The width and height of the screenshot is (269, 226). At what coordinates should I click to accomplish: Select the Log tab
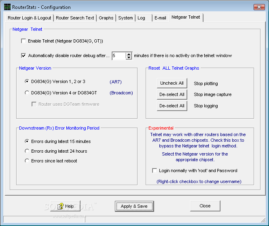(x=144, y=18)
